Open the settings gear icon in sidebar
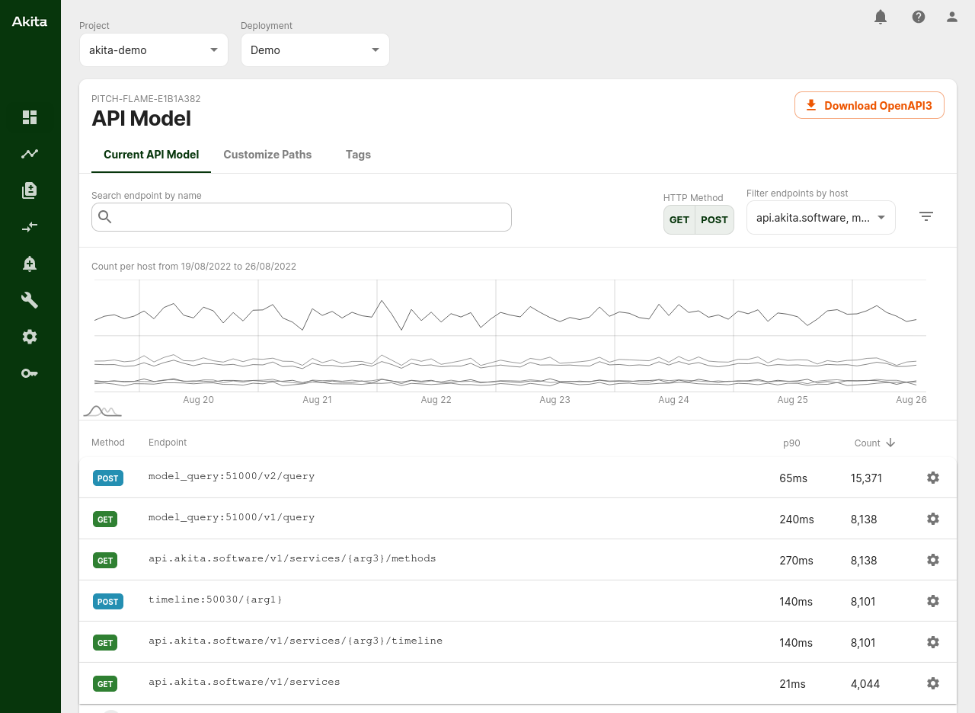The height and width of the screenshot is (713, 975). tap(30, 337)
